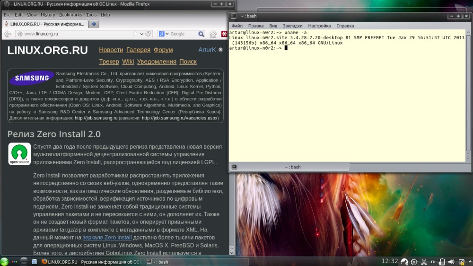
Task: Open the file manager taskbar icon
Action: 24,261
